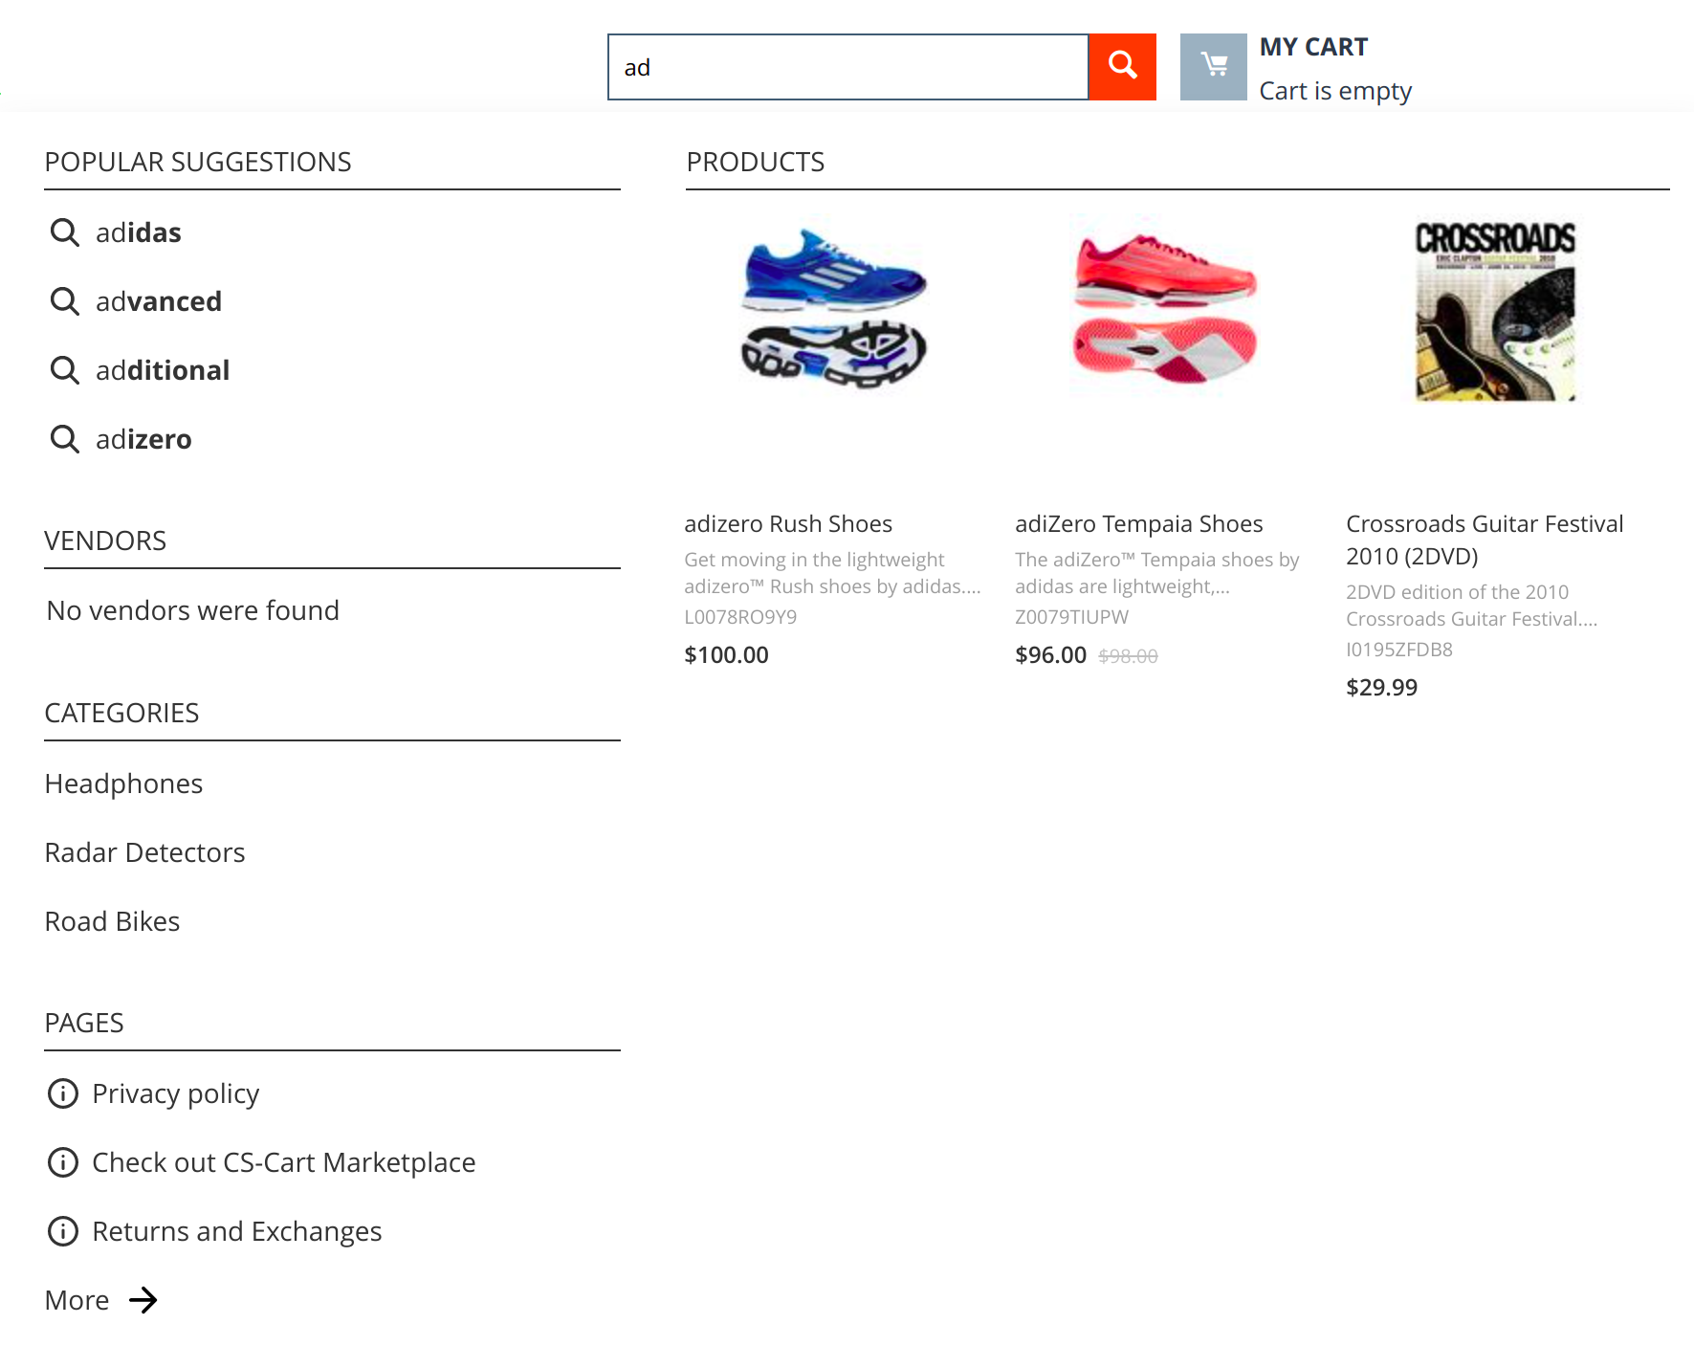Viewport: 1694px width, 1346px height.
Task: Click the crossed-out $98.00 price
Action: [1128, 656]
